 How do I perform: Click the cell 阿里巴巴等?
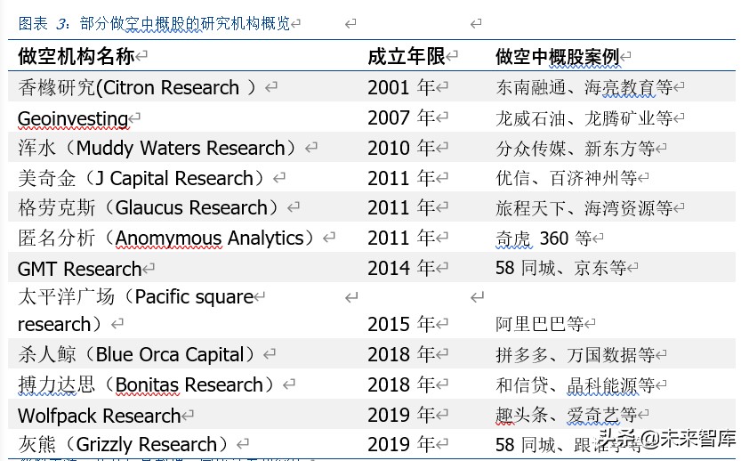pos(539,324)
